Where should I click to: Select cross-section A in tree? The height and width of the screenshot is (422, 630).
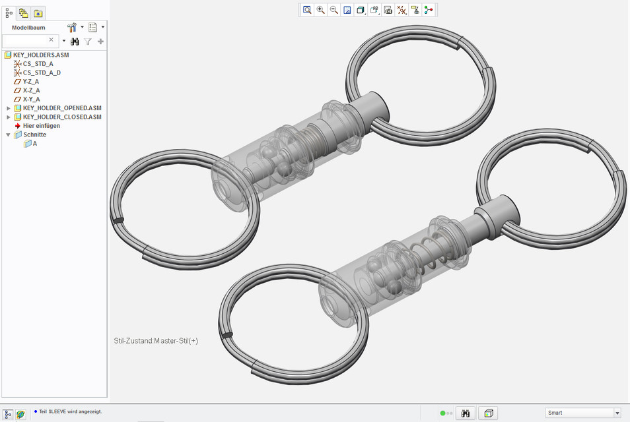35,143
